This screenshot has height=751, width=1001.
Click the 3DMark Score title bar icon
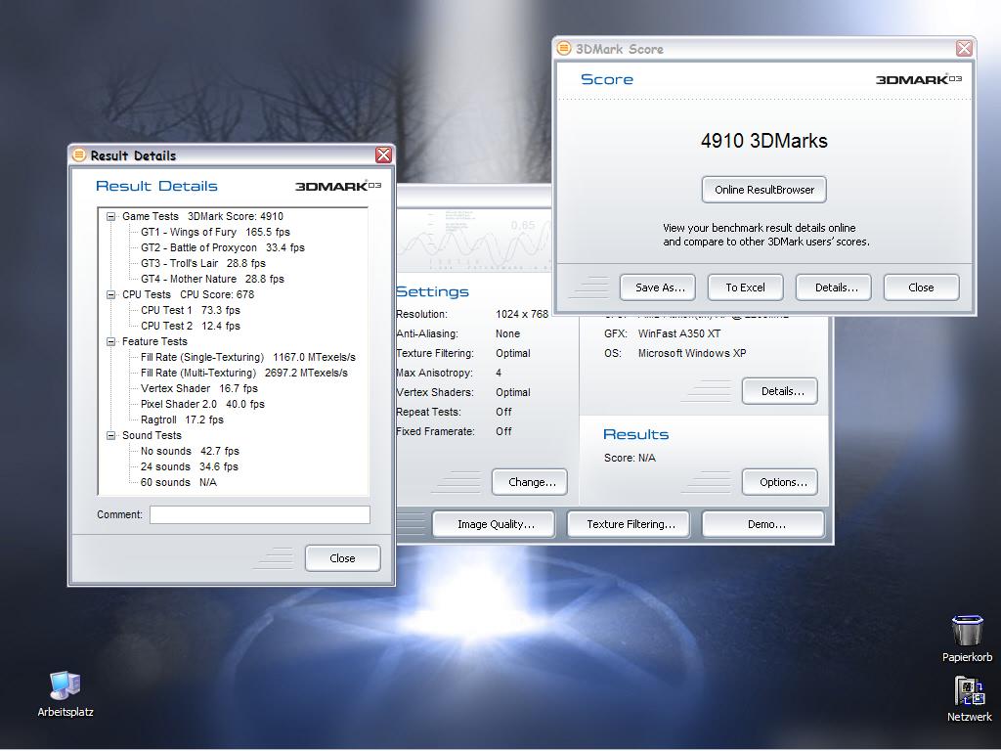coord(564,48)
